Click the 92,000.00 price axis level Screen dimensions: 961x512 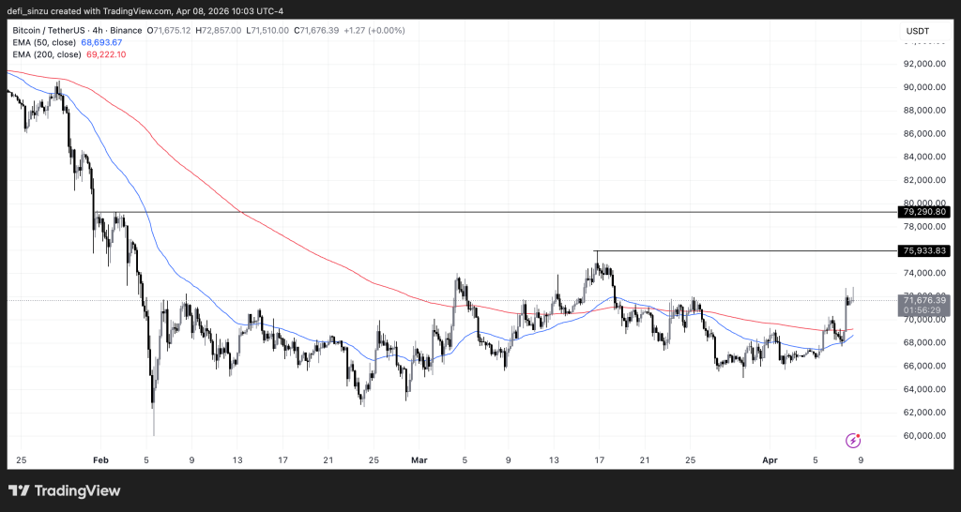[x=924, y=65]
